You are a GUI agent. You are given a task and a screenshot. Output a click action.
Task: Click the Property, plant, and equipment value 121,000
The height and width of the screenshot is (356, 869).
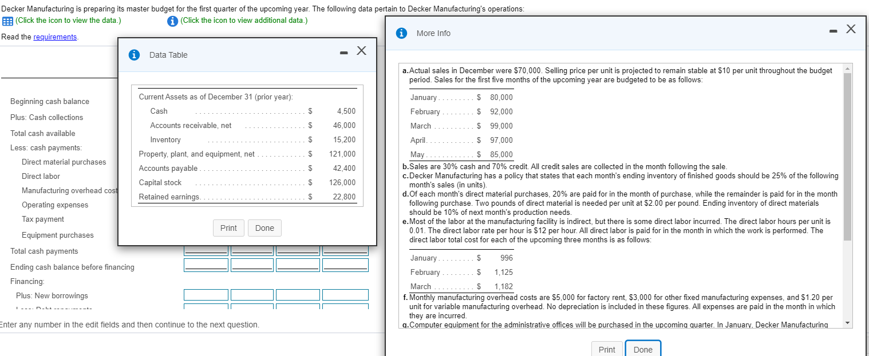pyautogui.click(x=342, y=154)
